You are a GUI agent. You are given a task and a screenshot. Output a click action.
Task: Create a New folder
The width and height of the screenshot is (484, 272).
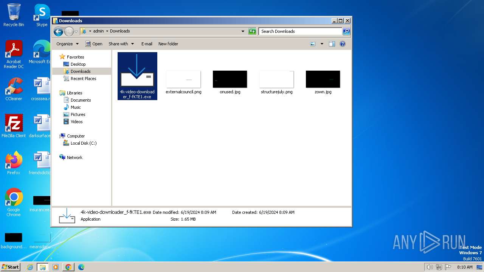pyautogui.click(x=168, y=44)
